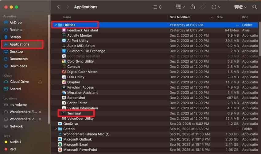This screenshot has width=261, height=154.
Task: Click the Grapher app icon
Action: 64,82
